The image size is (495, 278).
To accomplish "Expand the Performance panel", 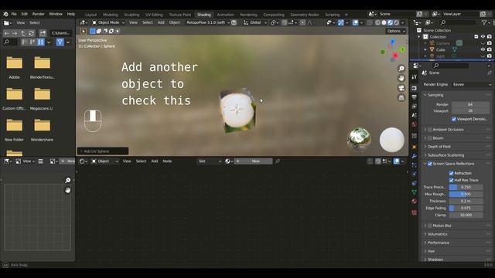I will pyautogui.click(x=439, y=242).
